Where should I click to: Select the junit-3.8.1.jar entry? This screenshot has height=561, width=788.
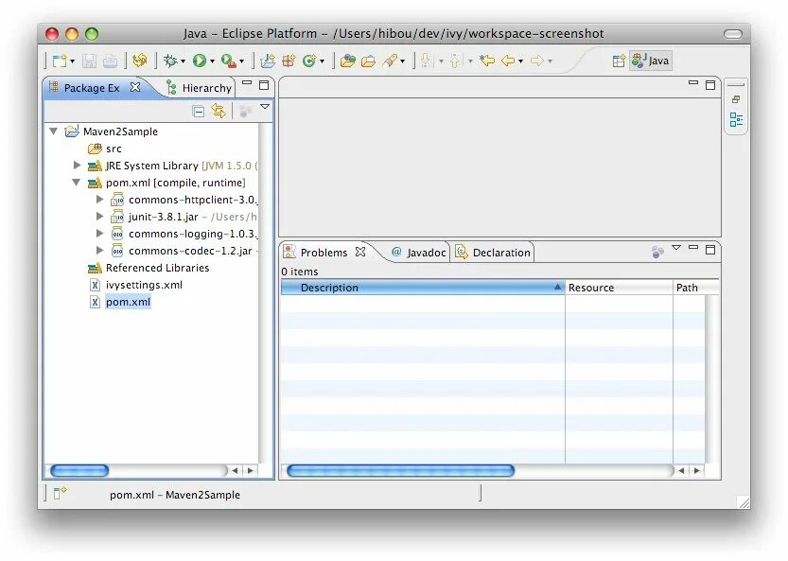click(x=163, y=217)
